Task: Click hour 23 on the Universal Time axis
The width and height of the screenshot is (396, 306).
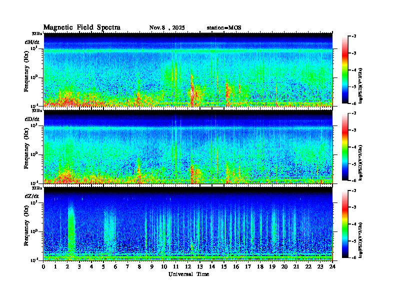Action: coord(320,267)
